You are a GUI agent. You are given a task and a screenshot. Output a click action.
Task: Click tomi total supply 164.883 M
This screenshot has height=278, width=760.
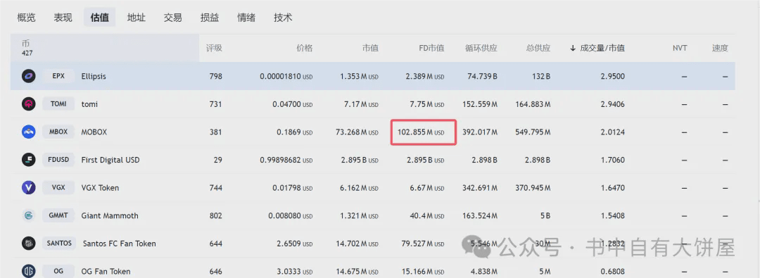pos(533,104)
